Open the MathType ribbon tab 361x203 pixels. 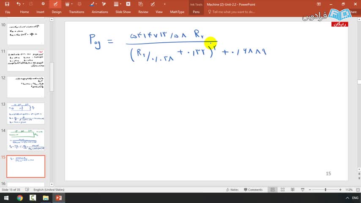[x=177, y=12]
